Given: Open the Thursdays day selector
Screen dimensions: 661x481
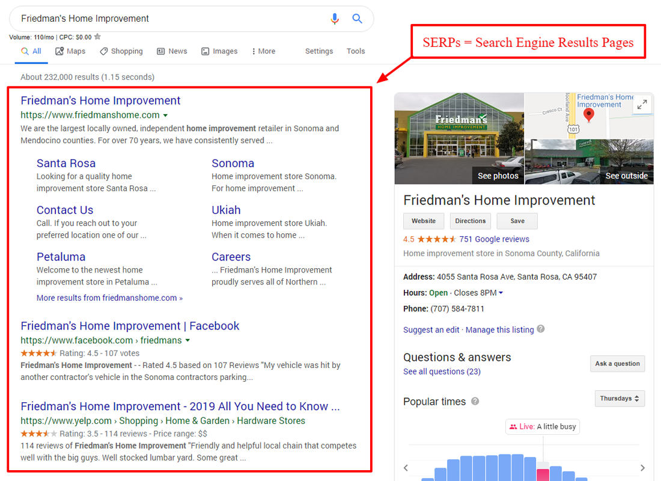Looking at the screenshot, I should (620, 398).
